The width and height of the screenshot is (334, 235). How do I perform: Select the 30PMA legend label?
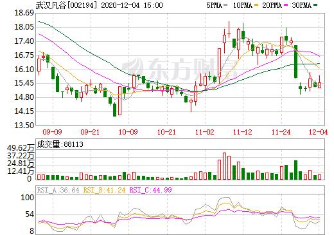[301, 5]
